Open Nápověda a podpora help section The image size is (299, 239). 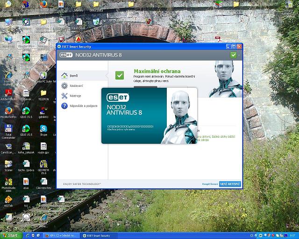click(82, 106)
